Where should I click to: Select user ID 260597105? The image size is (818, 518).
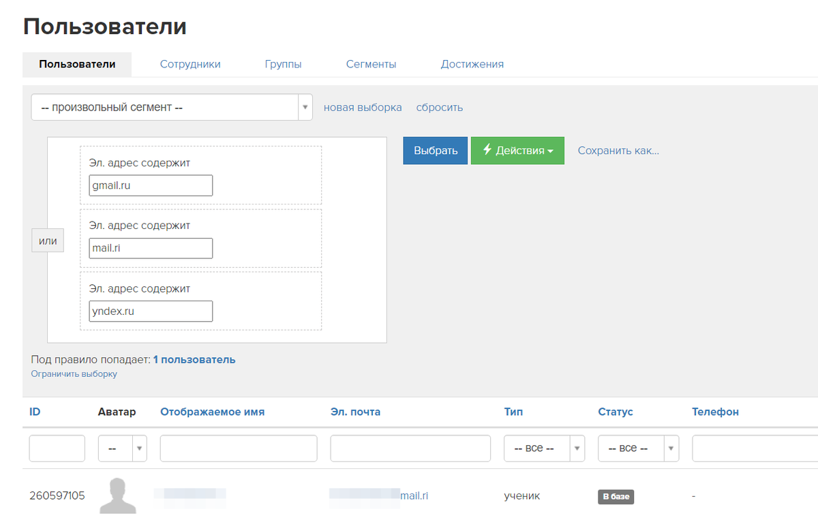57,496
